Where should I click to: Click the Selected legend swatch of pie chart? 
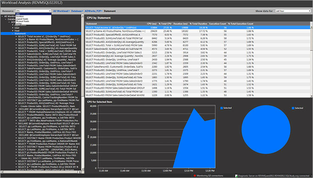coord(293,108)
